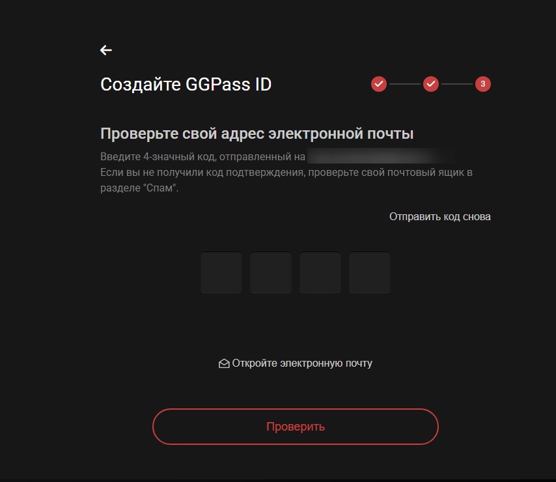Click the 'Проверьте свой адрес электронной почты' heading
Image resolution: width=556 pixels, height=482 pixels.
click(x=257, y=134)
